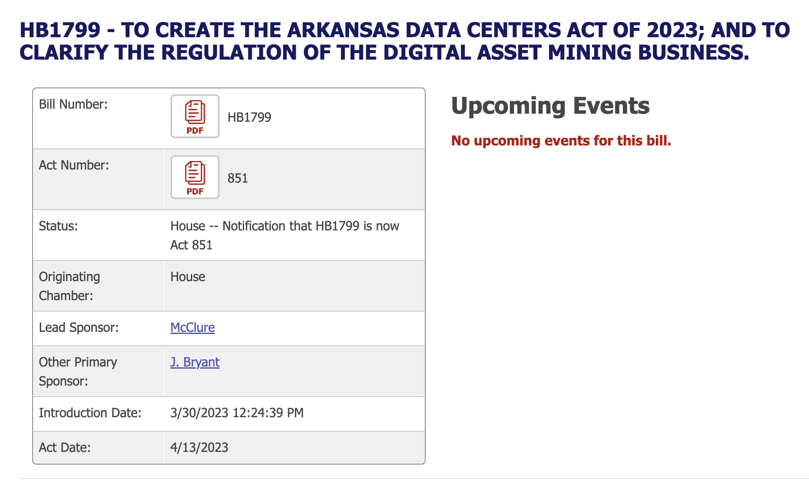Click the Upcoming Events heading

tap(550, 106)
